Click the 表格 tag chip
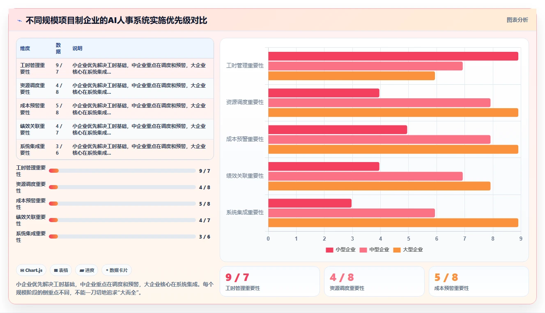 click(61, 270)
